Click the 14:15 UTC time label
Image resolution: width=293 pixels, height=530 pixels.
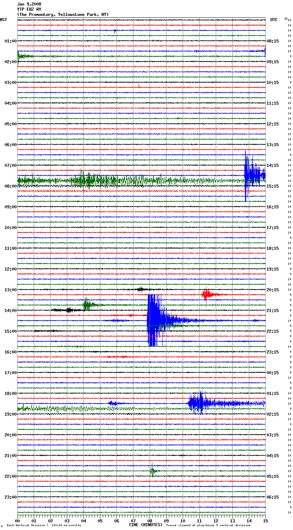273,165
